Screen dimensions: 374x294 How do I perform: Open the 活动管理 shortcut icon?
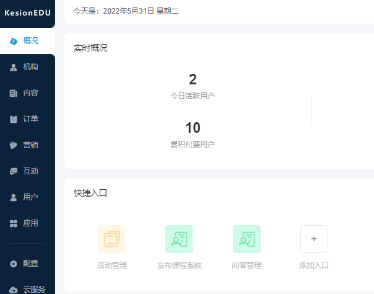pyautogui.click(x=111, y=239)
